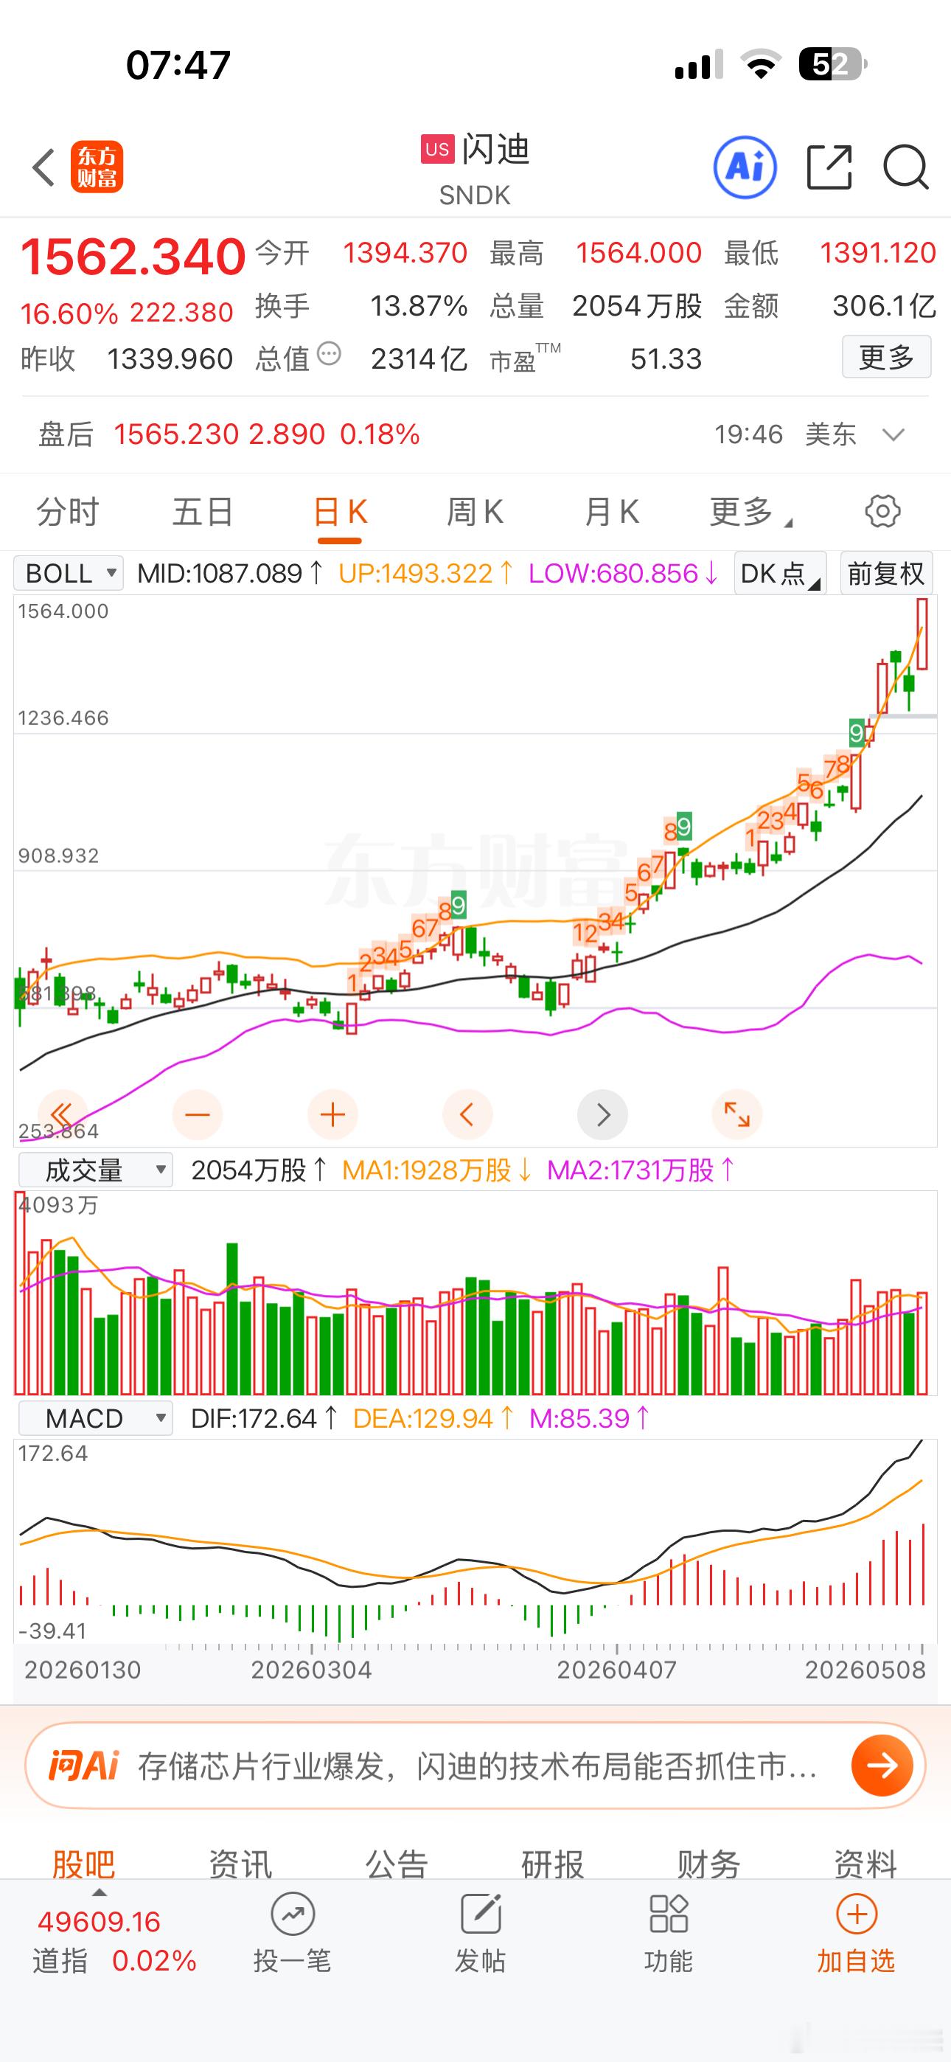
Task: Open 公告 tab
Action: coord(397,1864)
